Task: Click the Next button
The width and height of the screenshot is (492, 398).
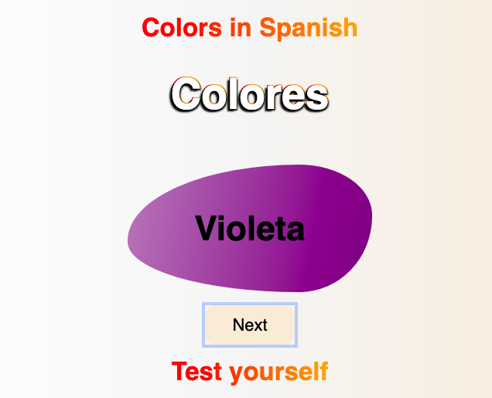Action: click(250, 325)
